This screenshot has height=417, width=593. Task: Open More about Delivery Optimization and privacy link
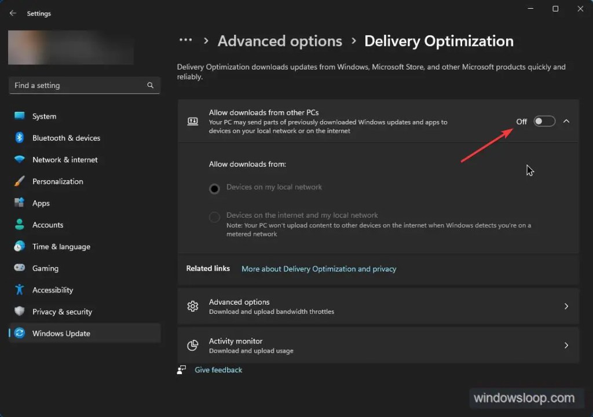[x=319, y=269]
